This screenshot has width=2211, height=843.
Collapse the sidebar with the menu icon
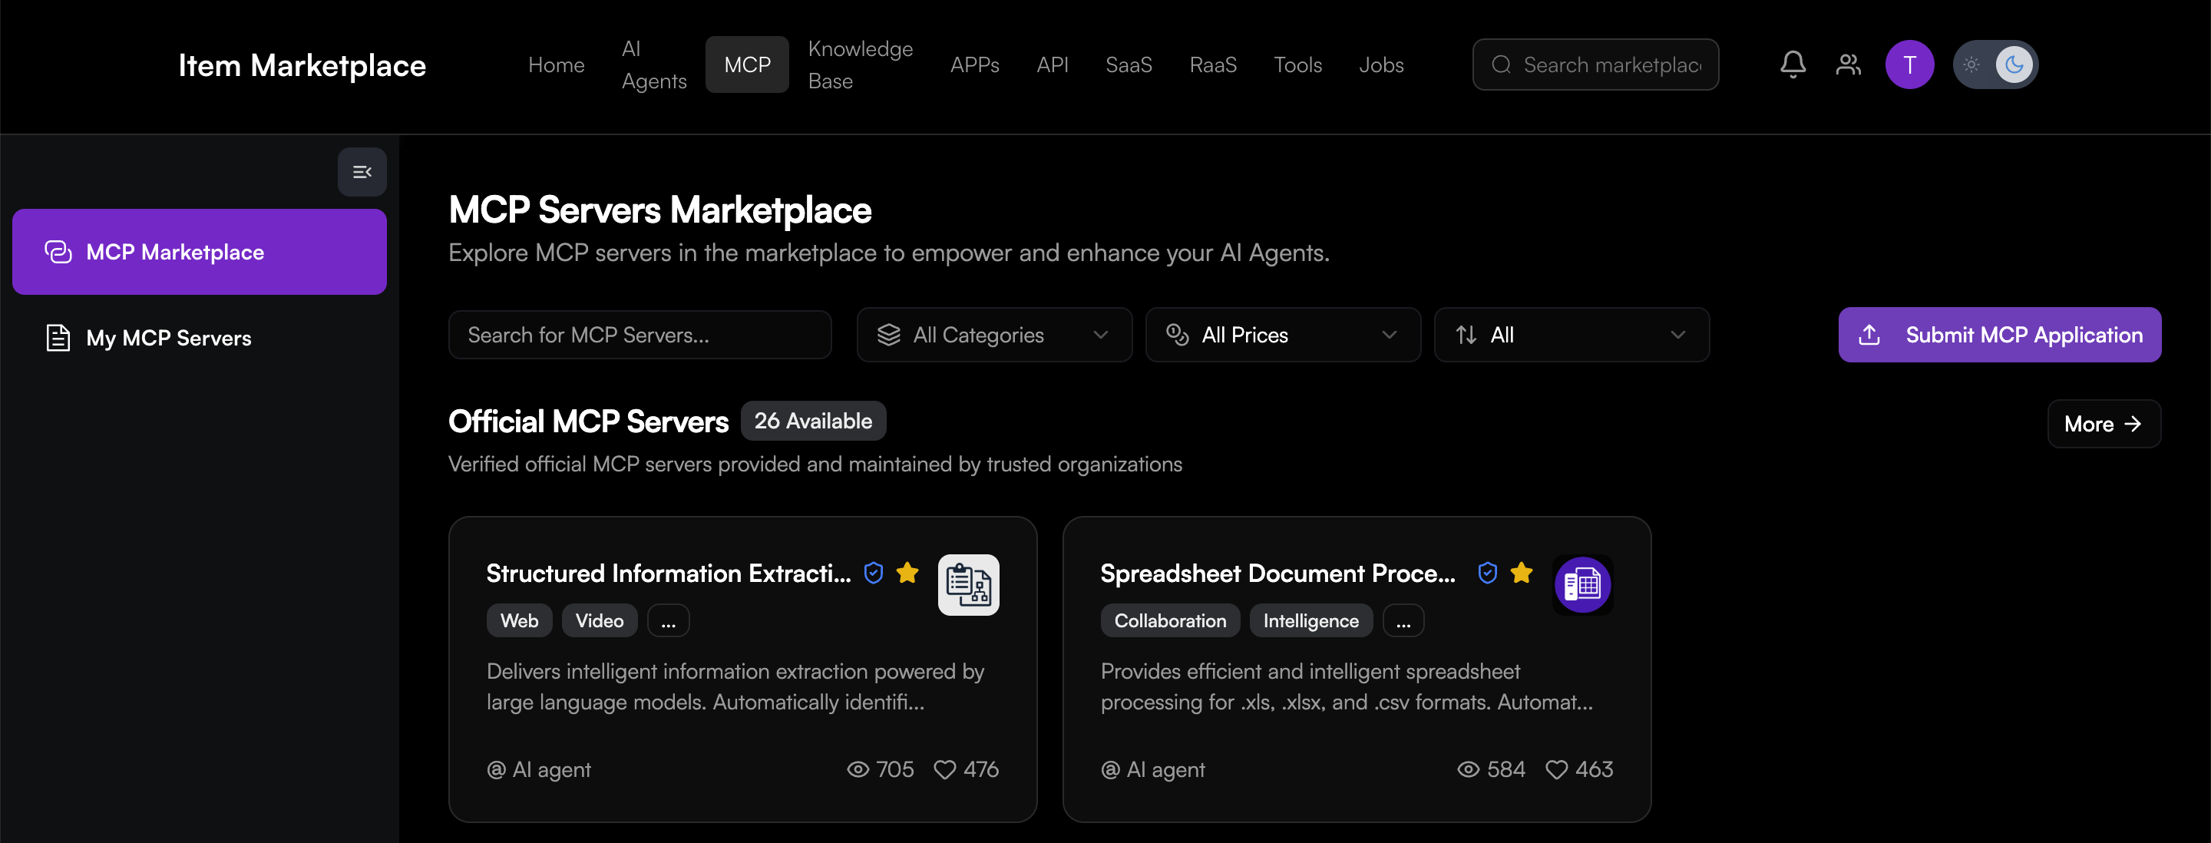pyautogui.click(x=362, y=172)
